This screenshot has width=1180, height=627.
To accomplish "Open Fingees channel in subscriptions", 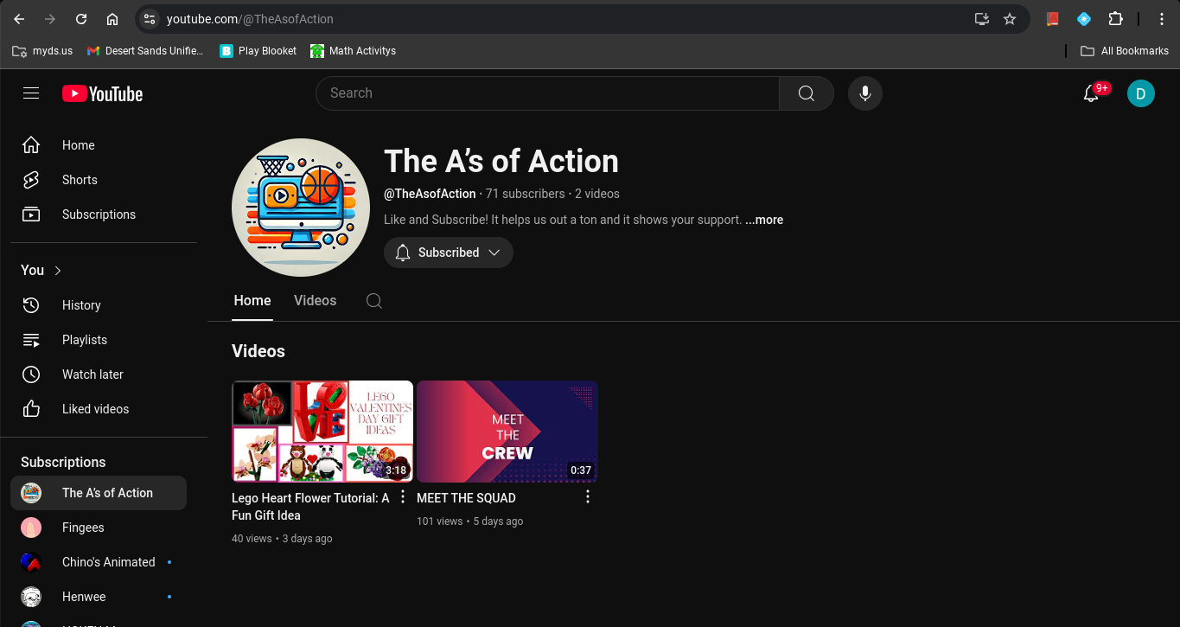I will coord(99,528).
